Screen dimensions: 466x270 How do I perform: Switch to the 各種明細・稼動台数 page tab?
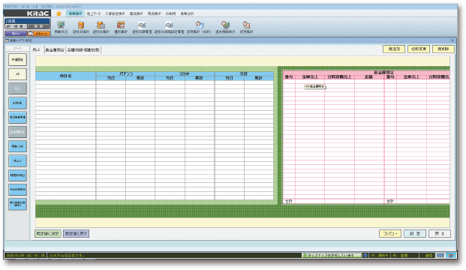click(x=83, y=50)
